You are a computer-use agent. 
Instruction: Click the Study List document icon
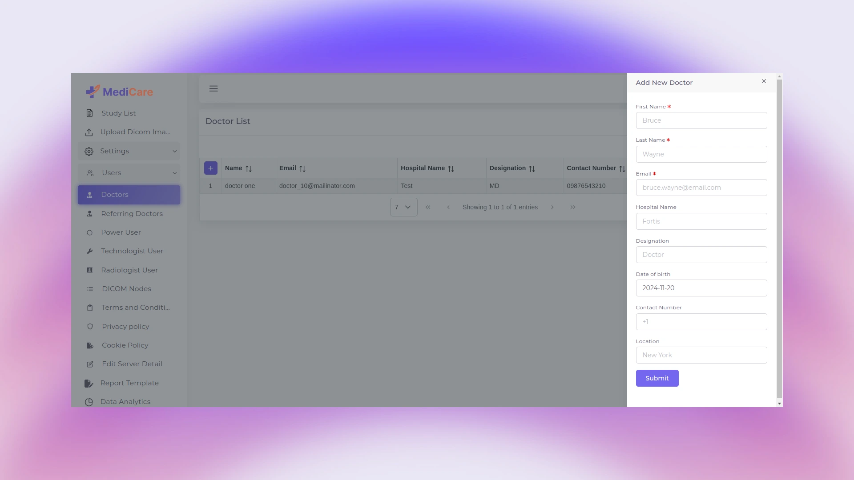pyautogui.click(x=89, y=113)
